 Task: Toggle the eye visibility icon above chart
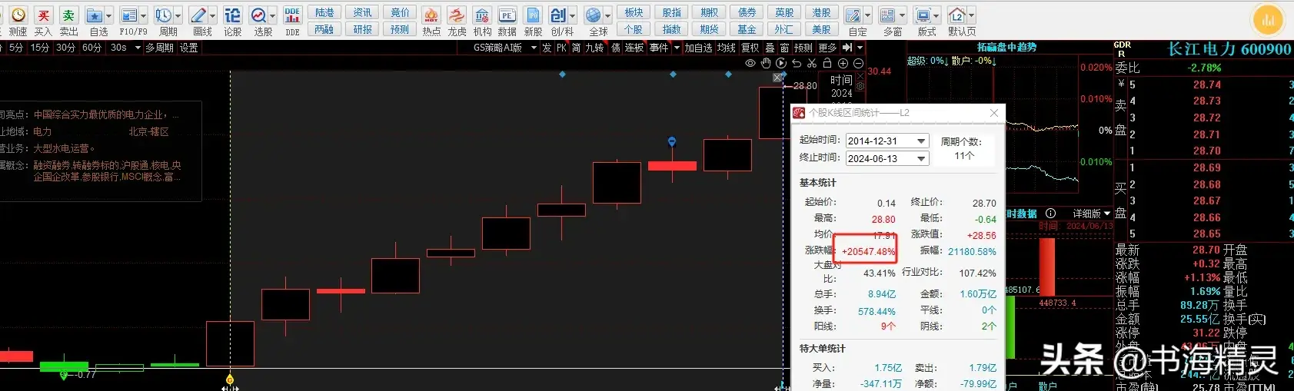(x=750, y=64)
